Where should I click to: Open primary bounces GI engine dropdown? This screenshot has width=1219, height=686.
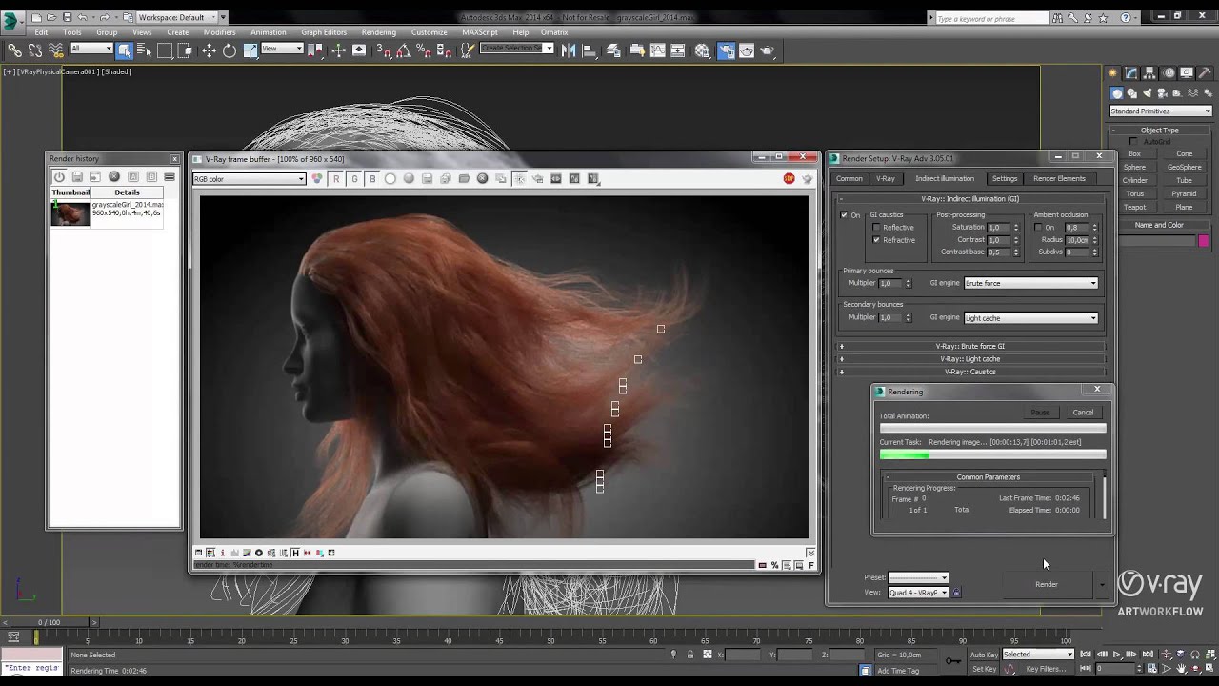pyautogui.click(x=1030, y=283)
